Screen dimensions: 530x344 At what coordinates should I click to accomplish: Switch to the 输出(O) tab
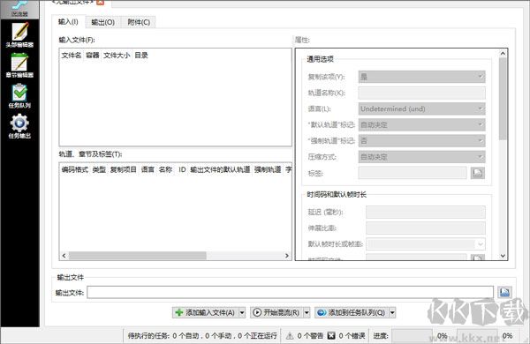[103, 22]
